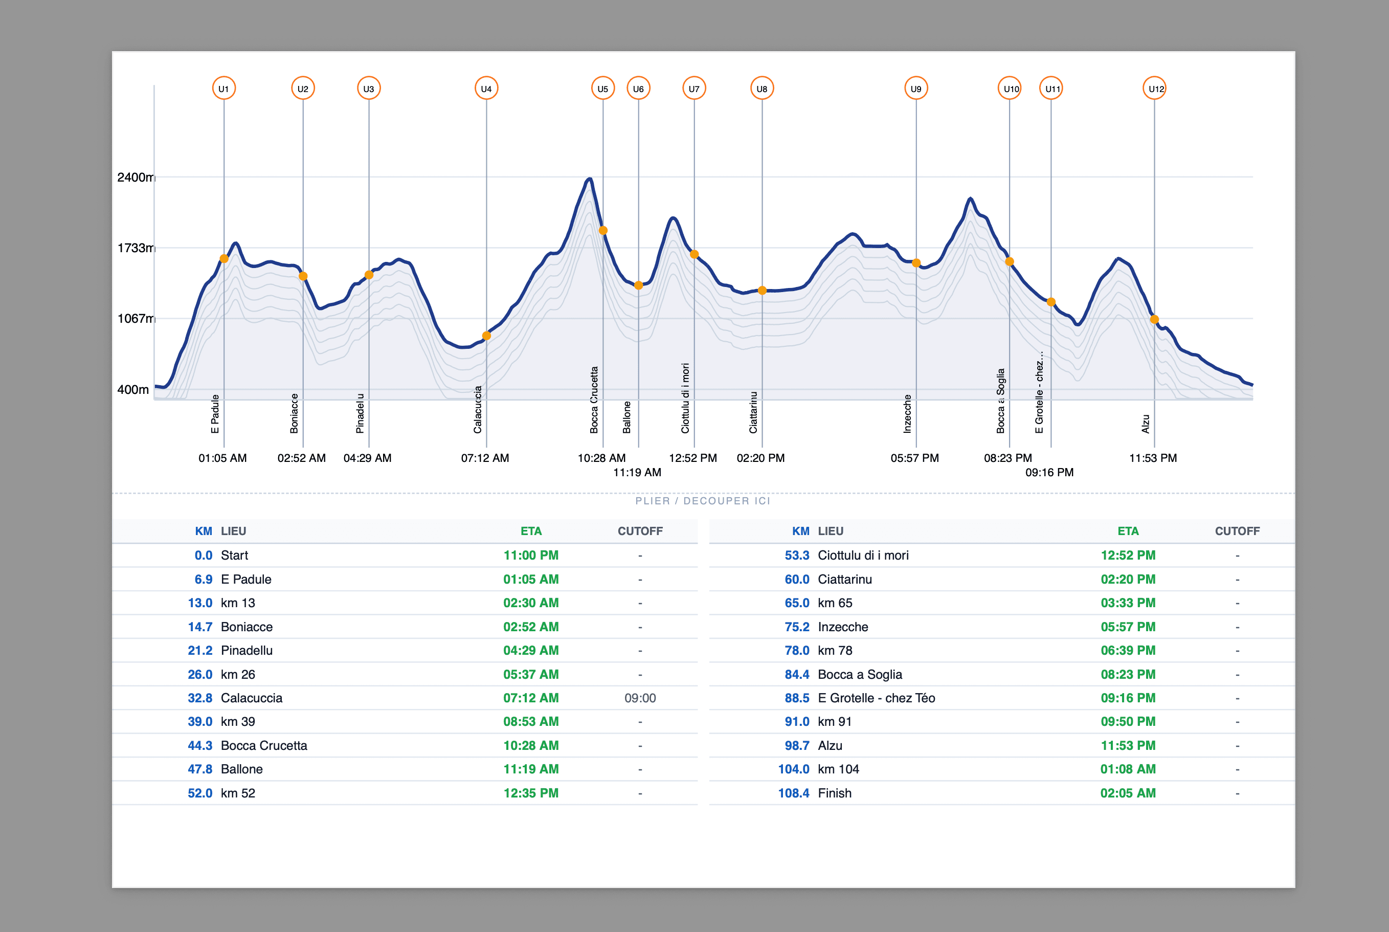Select the U4 marker above Calacuccia
This screenshot has height=932, width=1389.
pos(486,87)
